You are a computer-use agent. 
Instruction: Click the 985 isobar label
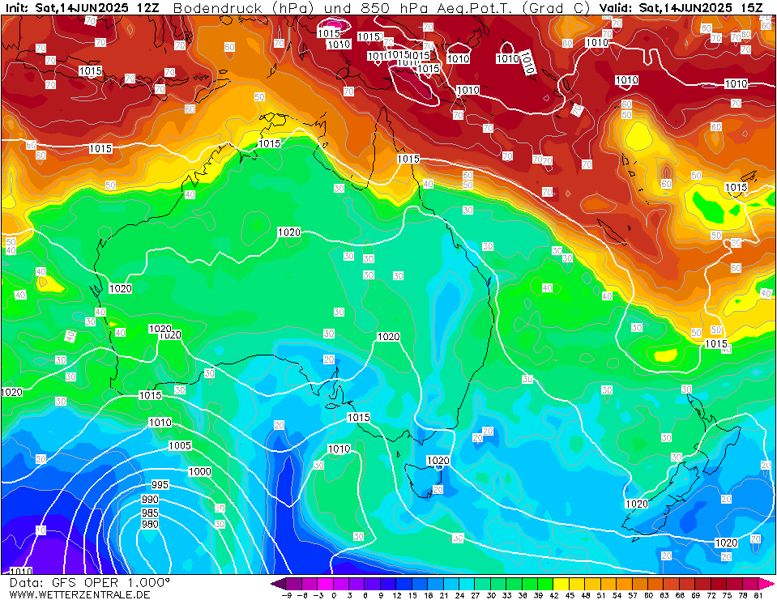[150, 513]
